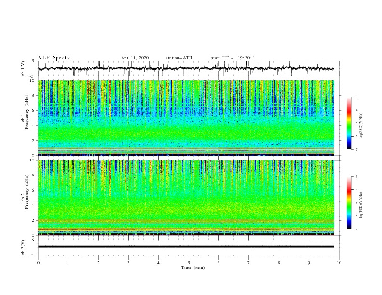The width and height of the screenshot is (382, 295).
Task: Click the "1" tick on the time axis
Action: pos(68,263)
